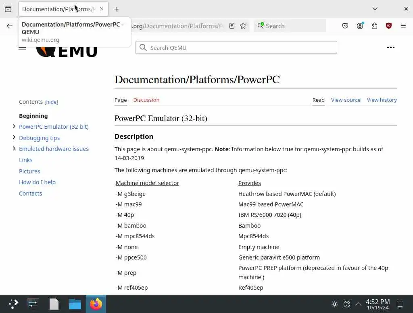The width and height of the screenshot is (413, 313).
Task: Open the clock showing 4:52 PM
Action: [x=378, y=304]
